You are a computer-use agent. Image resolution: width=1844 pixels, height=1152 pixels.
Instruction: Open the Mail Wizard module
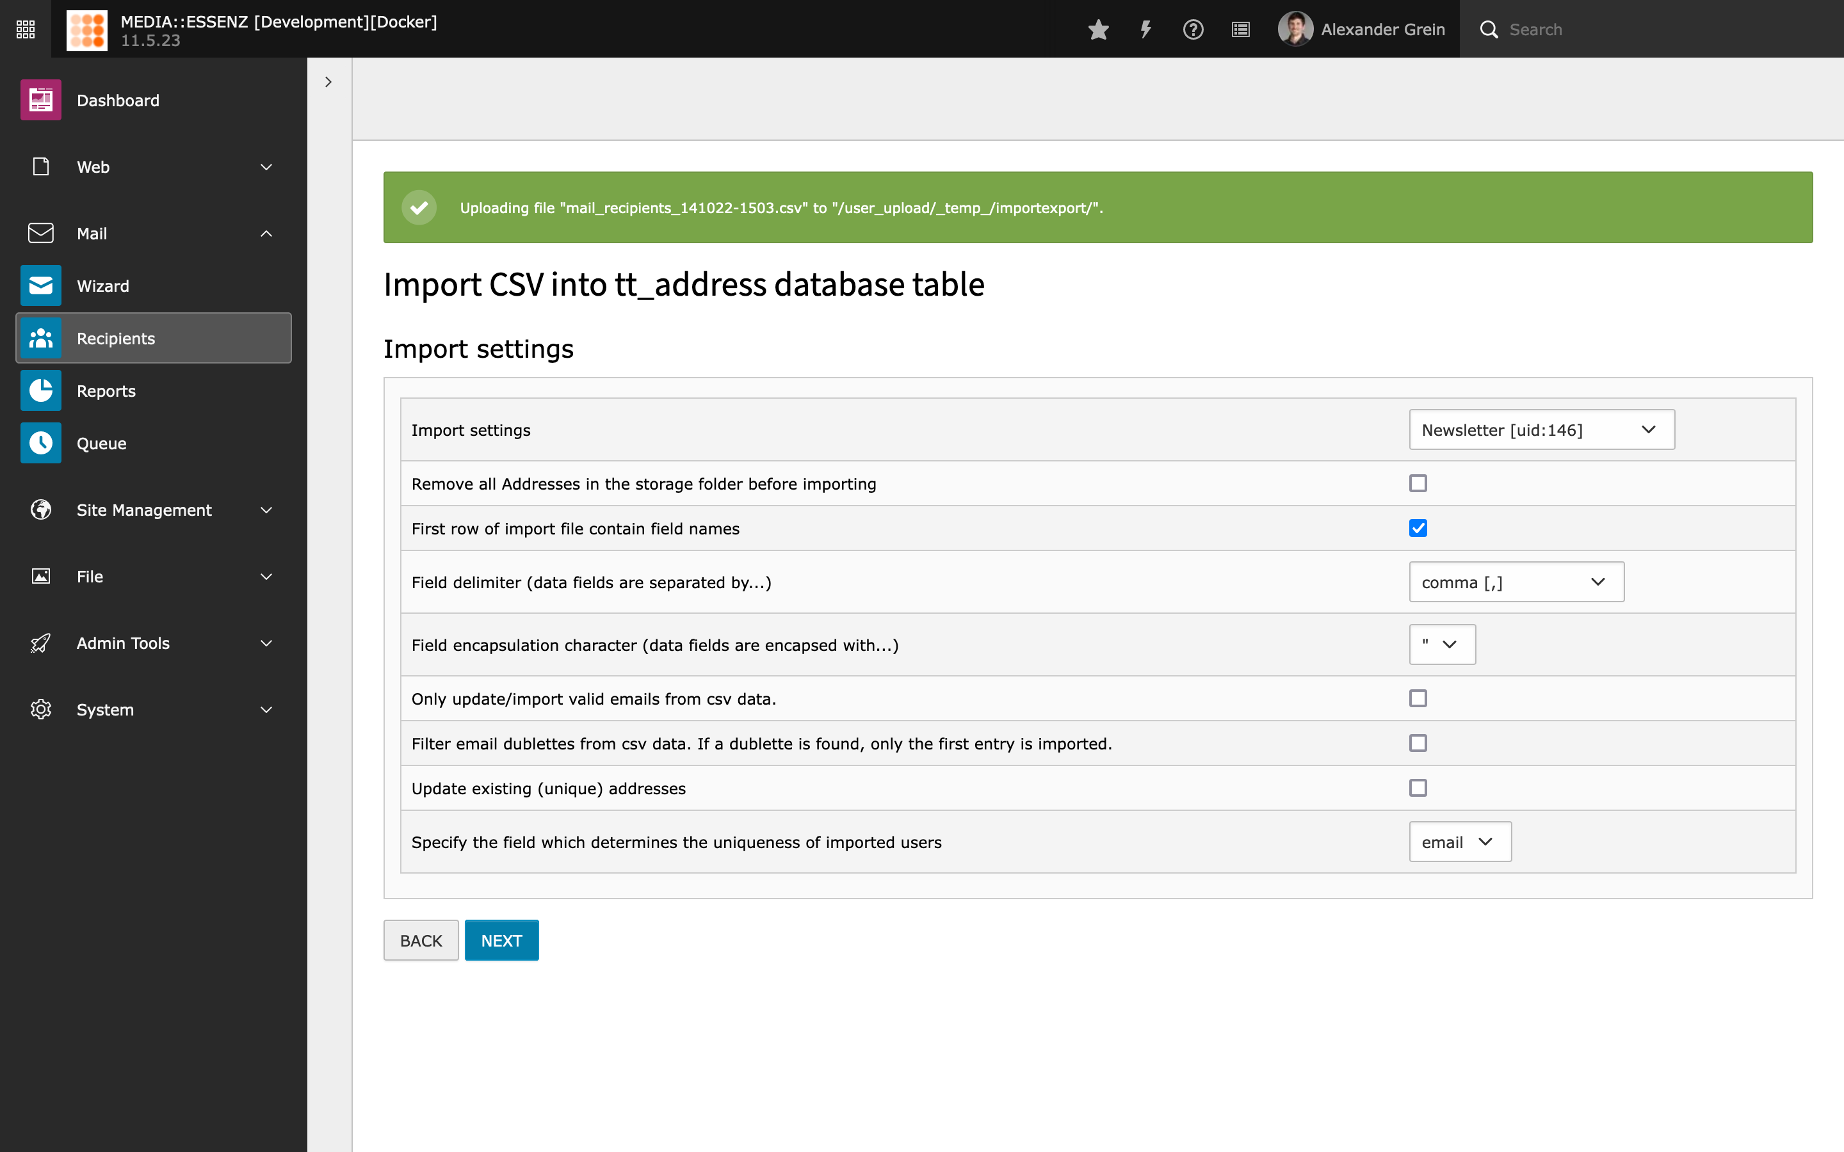[103, 285]
